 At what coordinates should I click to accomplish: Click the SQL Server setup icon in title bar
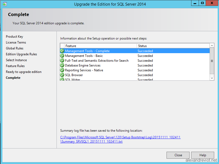coord(5,4)
